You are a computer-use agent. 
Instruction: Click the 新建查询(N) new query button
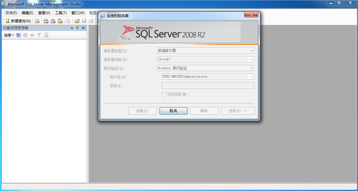pos(18,21)
